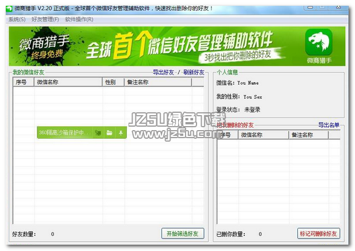The height and width of the screenshot is (251, 355).
Task: Open the 好友管理(F) menu
Action: [45, 20]
